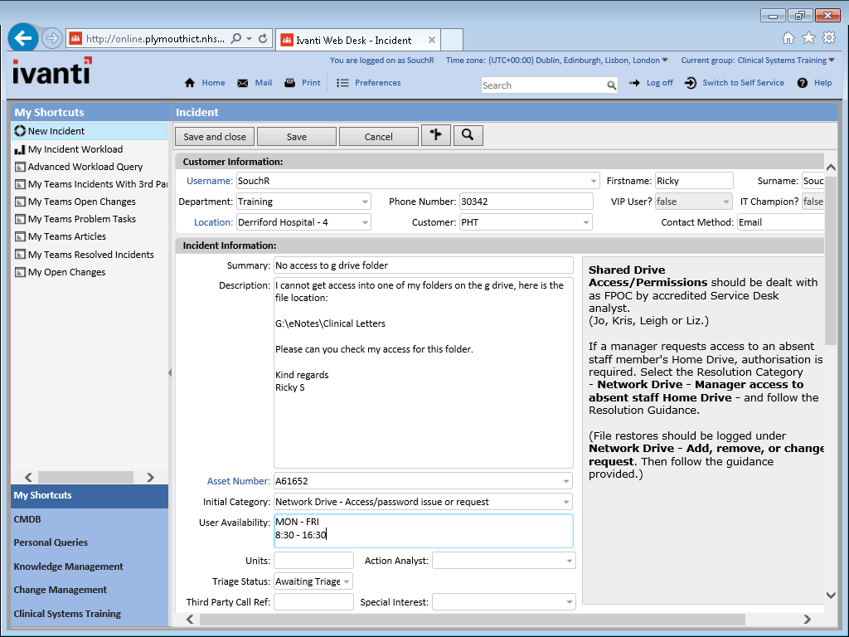849x637 pixels.
Task: Expand the Special Interest dropdown
Action: point(569,602)
